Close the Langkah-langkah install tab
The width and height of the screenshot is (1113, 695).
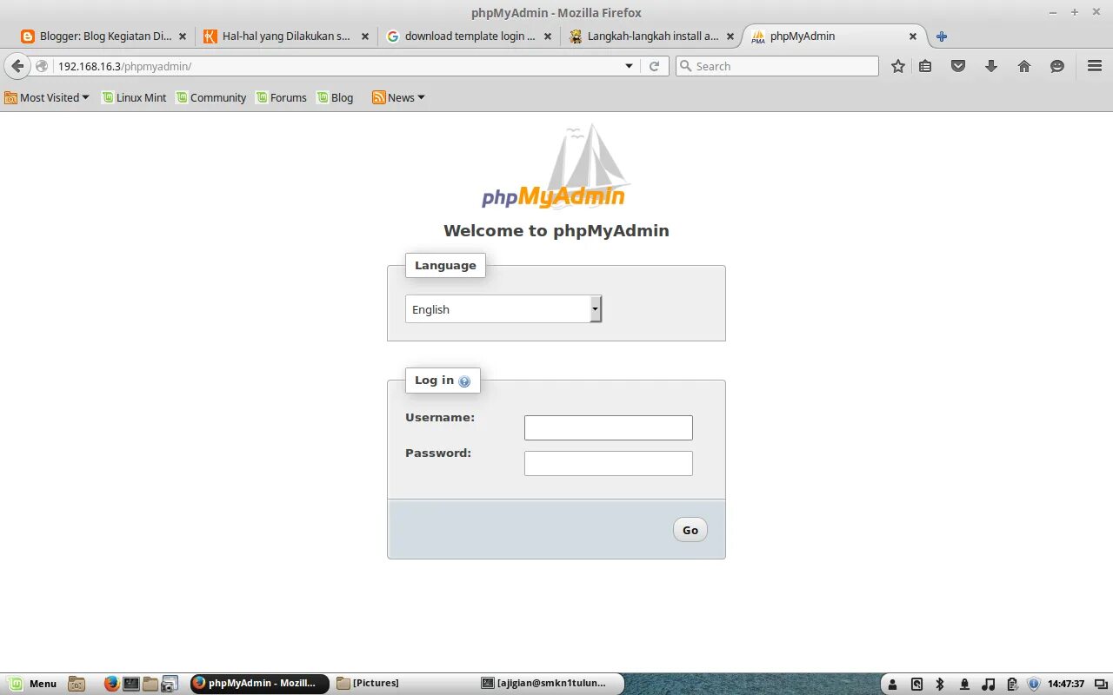(730, 36)
